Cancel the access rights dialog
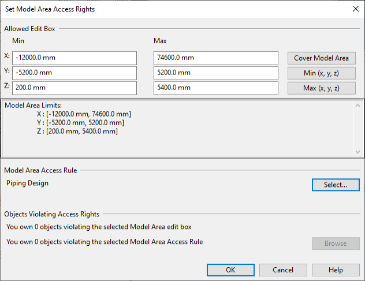This screenshot has height=281, width=365. pos(283,270)
